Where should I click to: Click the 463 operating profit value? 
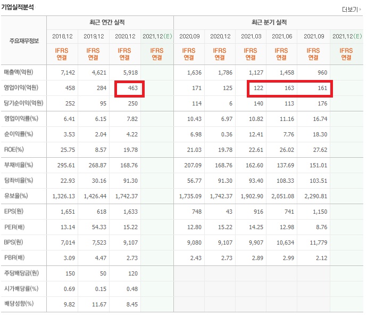[133, 88]
